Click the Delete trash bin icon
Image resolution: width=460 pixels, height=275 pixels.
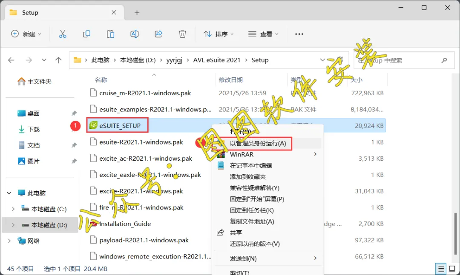(x=182, y=34)
